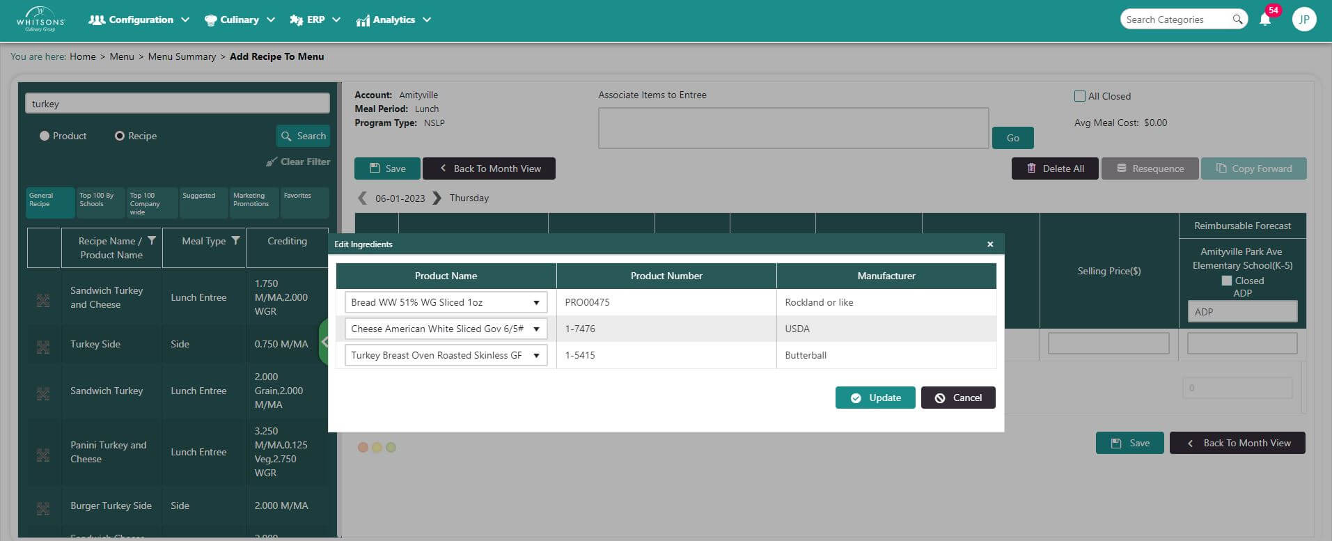The width and height of the screenshot is (1332, 541).
Task: Expand the Cheese American White product dropdown
Action: pos(535,329)
